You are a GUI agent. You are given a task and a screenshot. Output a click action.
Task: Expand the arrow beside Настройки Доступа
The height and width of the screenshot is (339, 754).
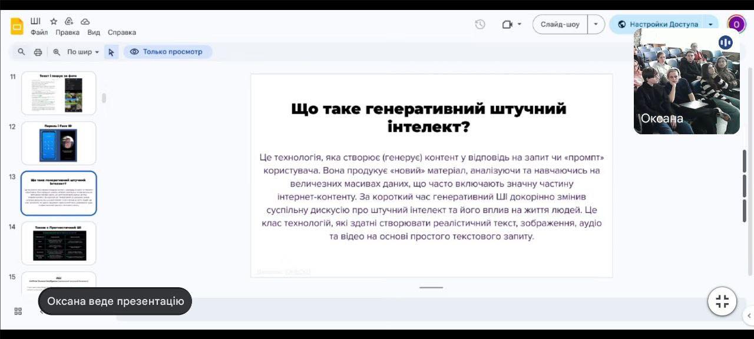[x=711, y=24]
